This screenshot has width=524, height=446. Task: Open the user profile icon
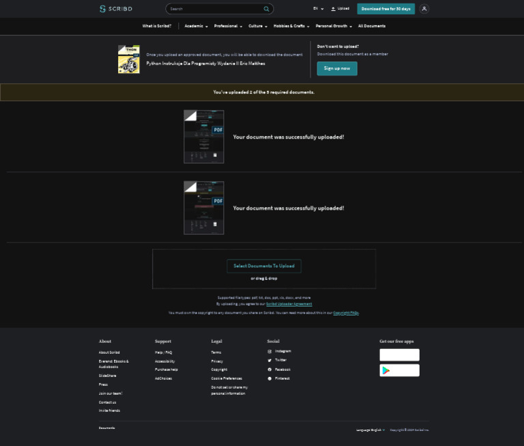[424, 9]
